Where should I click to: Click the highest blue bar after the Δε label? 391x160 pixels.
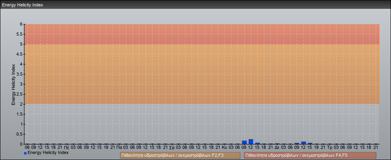pyautogui.click(x=303, y=142)
